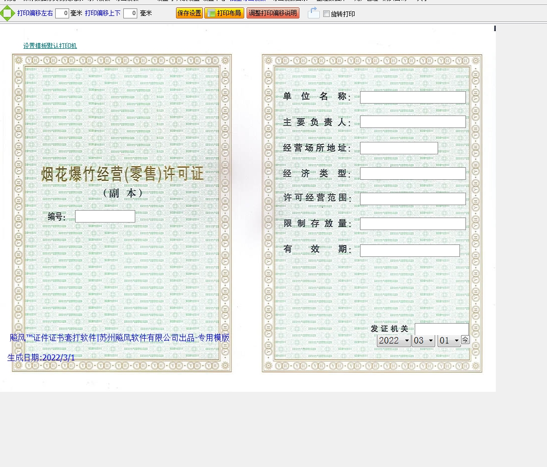Open 调整打印偏移说明 instructions button
Viewport: 547px width, 467px height.
(x=273, y=13)
